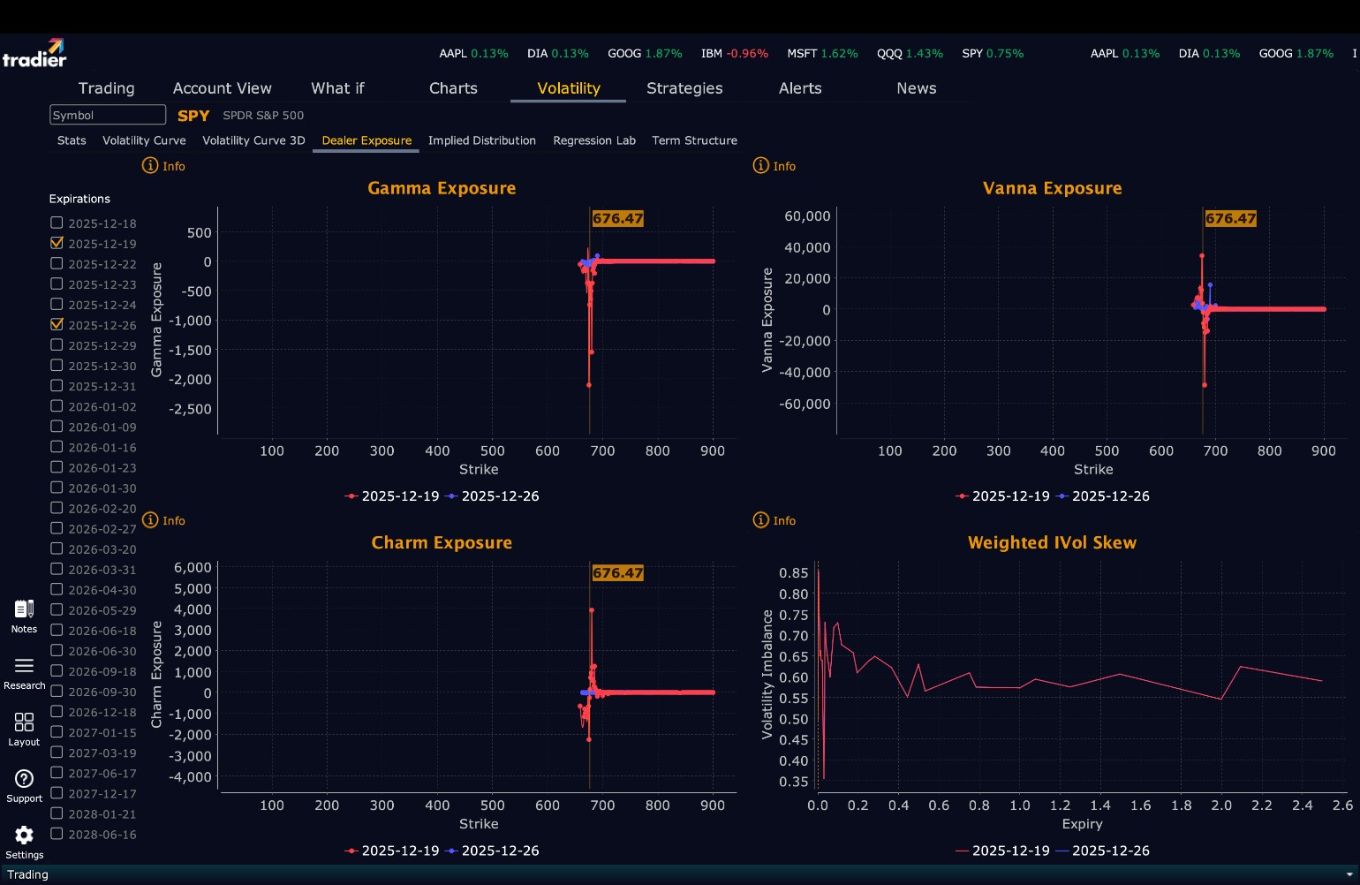Tick the 2027-01-15 expiration box
Image resolution: width=1360 pixels, height=885 pixels.
pos(57,731)
